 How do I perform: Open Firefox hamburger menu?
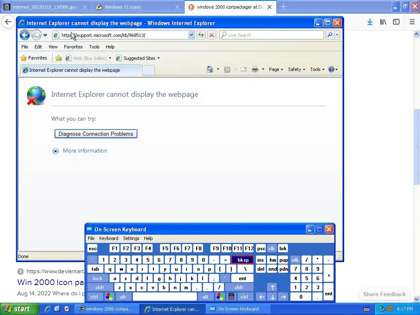412,22
